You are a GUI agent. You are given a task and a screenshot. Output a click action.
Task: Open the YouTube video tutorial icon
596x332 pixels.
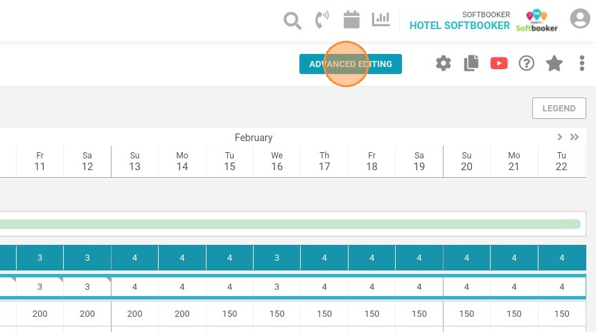point(499,63)
